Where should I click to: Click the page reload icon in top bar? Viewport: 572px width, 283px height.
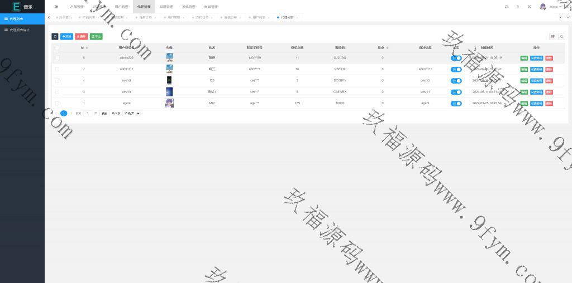click(x=506, y=7)
